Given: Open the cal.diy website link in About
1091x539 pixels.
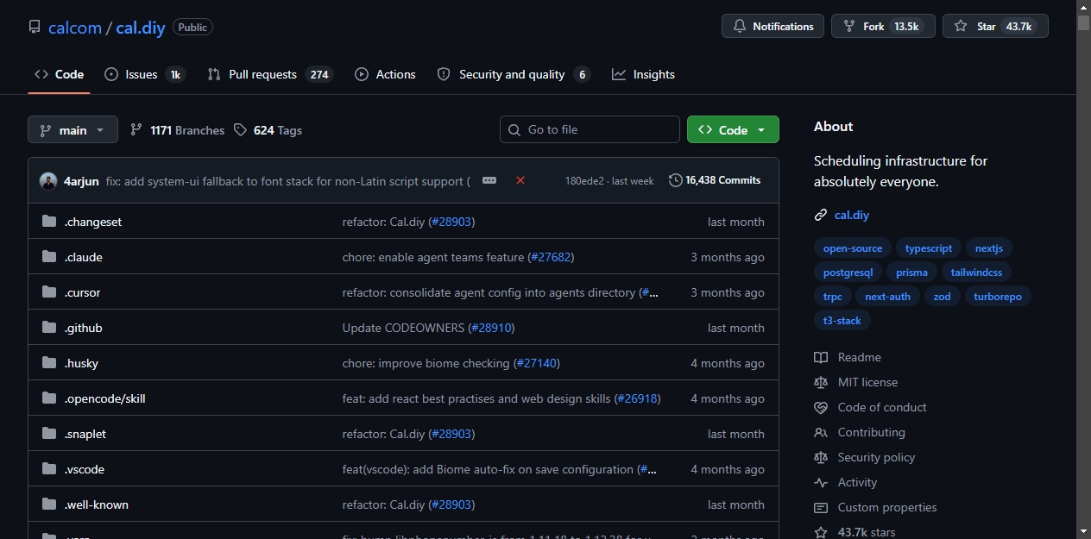Looking at the screenshot, I should [852, 216].
